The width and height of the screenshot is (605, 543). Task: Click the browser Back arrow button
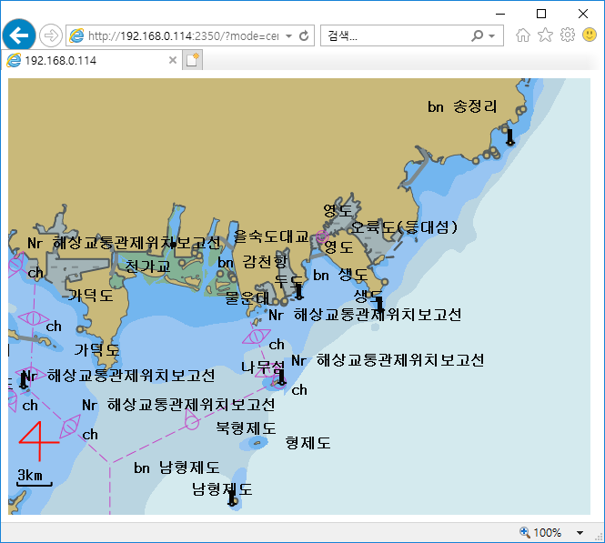pyautogui.click(x=18, y=35)
